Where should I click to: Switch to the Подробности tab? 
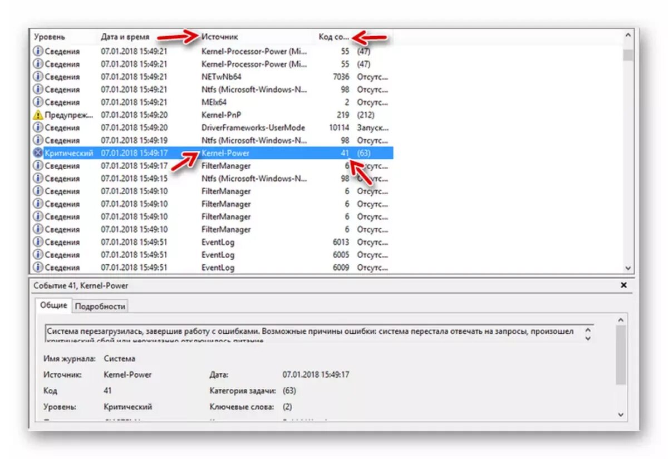pyautogui.click(x=100, y=306)
